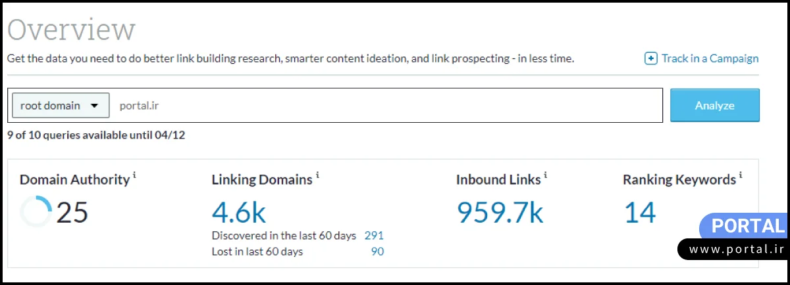
Task: Click the PORTAL logo badge
Action: [748, 227]
